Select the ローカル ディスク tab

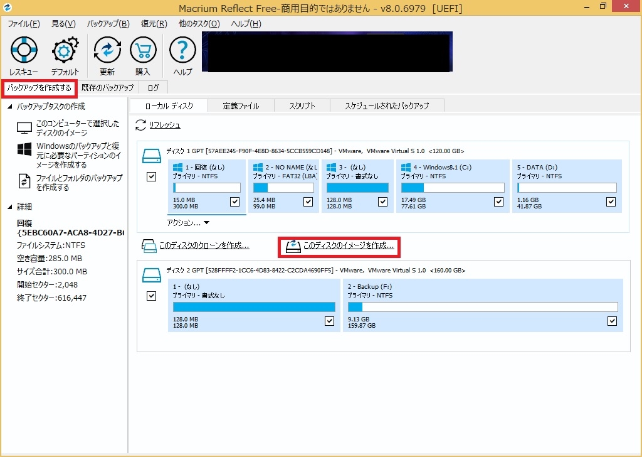tap(169, 105)
